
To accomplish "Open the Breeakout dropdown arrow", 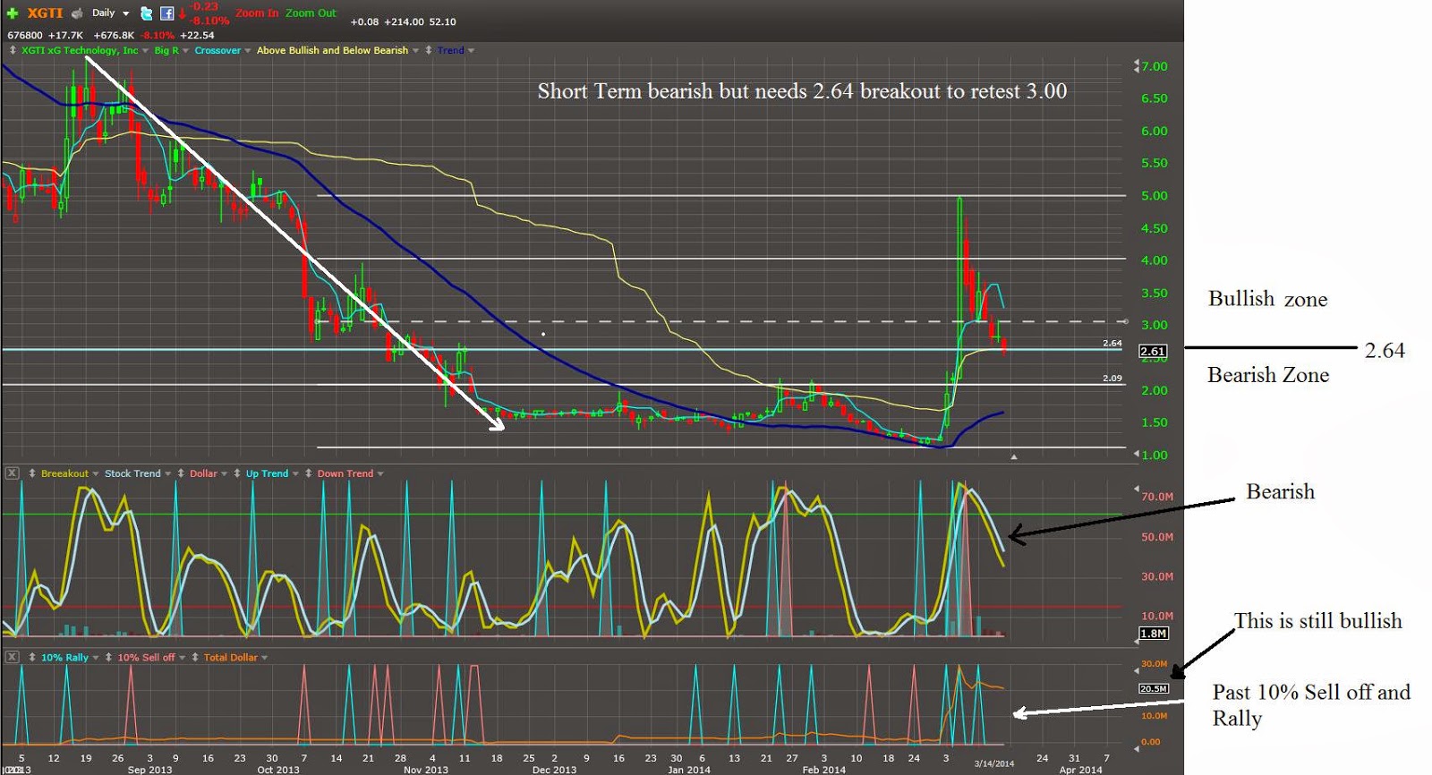I will pos(96,474).
